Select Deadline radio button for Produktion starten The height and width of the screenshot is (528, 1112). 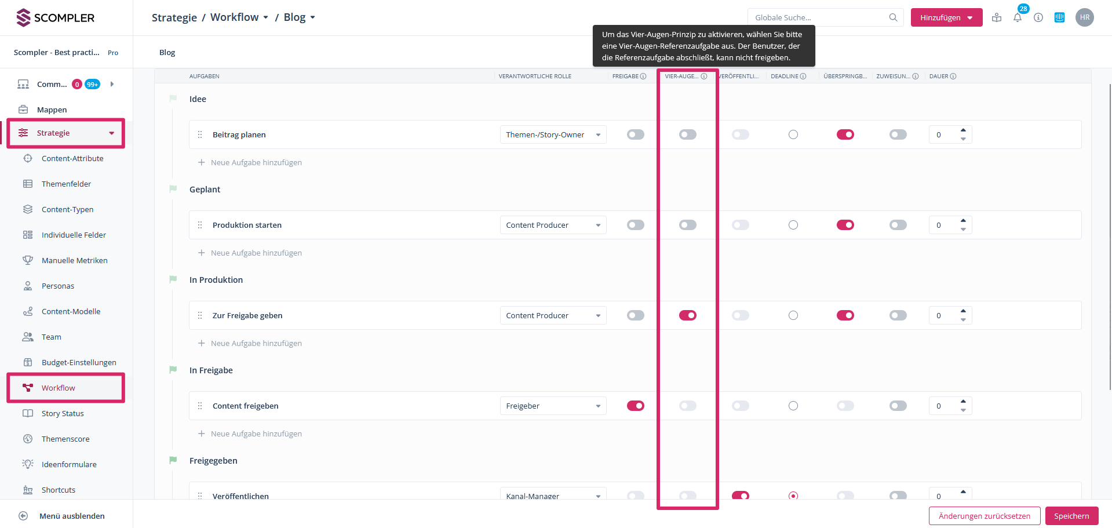793,225
